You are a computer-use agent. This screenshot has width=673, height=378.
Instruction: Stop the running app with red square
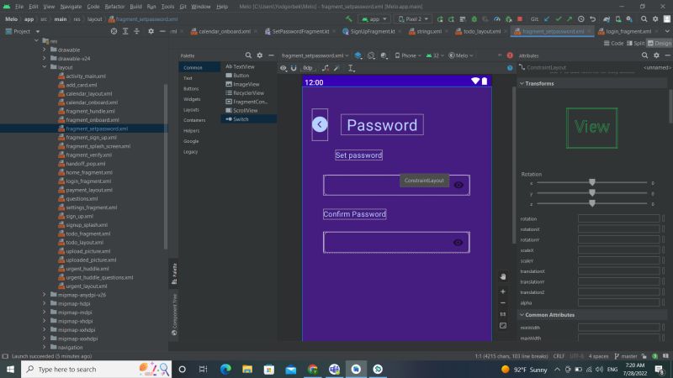click(x=520, y=18)
